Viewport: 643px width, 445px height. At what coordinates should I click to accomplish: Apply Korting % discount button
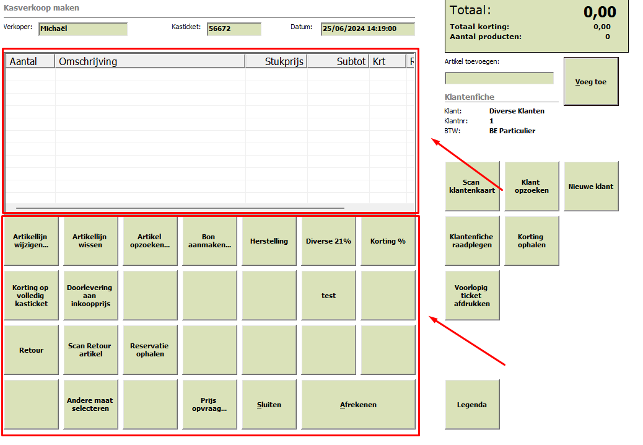(x=388, y=240)
